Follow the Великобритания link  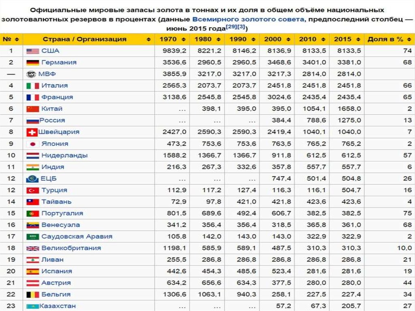[x=71, y=248]
